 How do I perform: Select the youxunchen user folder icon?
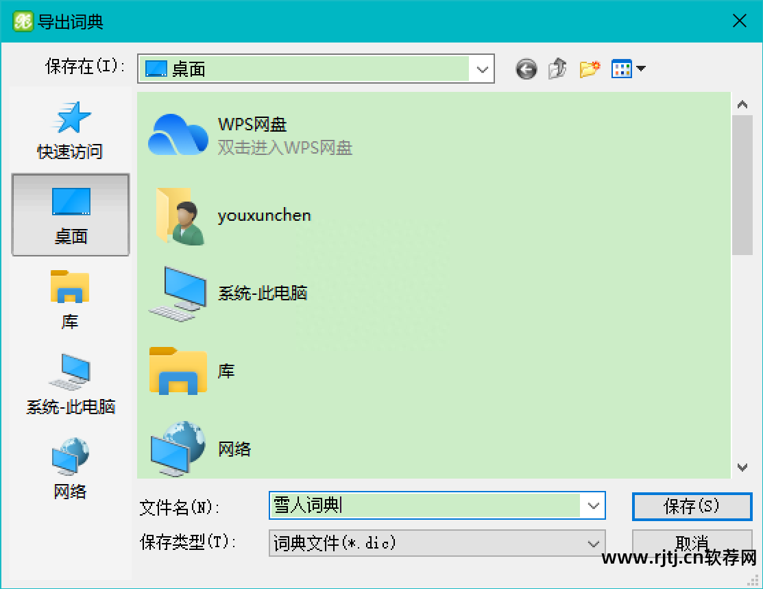(180, 215)
